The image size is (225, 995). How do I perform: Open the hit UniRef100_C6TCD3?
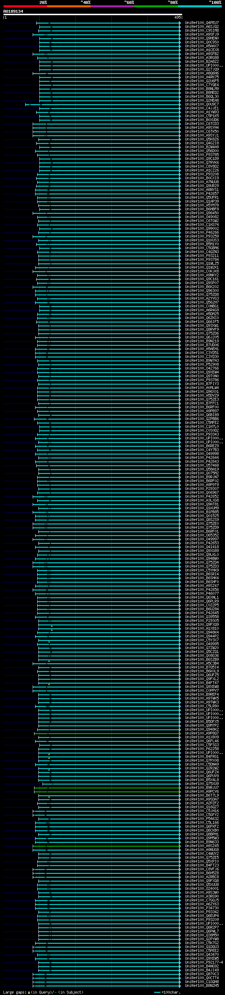pyautogui.click(x=202, y=124)
